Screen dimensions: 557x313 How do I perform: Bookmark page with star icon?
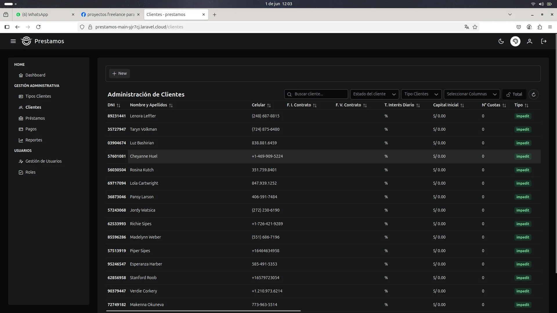pyautogui.click(x=475, y=27)
